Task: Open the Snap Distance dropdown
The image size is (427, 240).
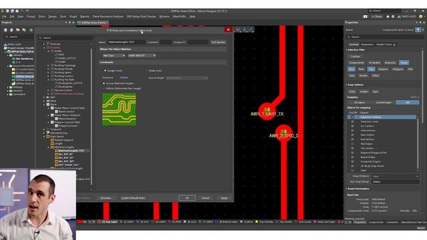Action: (x=395, y=176)
